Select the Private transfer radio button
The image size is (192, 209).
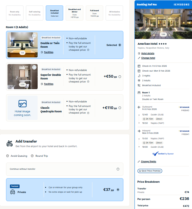118,190
